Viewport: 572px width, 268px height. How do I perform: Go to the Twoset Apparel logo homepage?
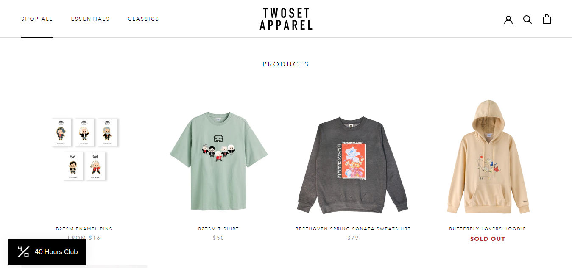tap(286, 19)
